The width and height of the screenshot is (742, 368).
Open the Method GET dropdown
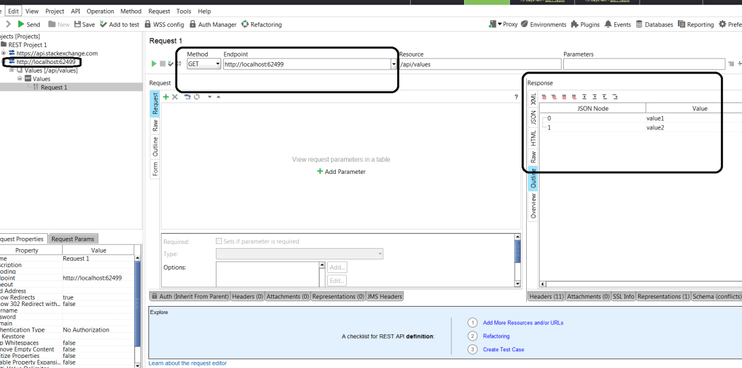click(217, 64)
